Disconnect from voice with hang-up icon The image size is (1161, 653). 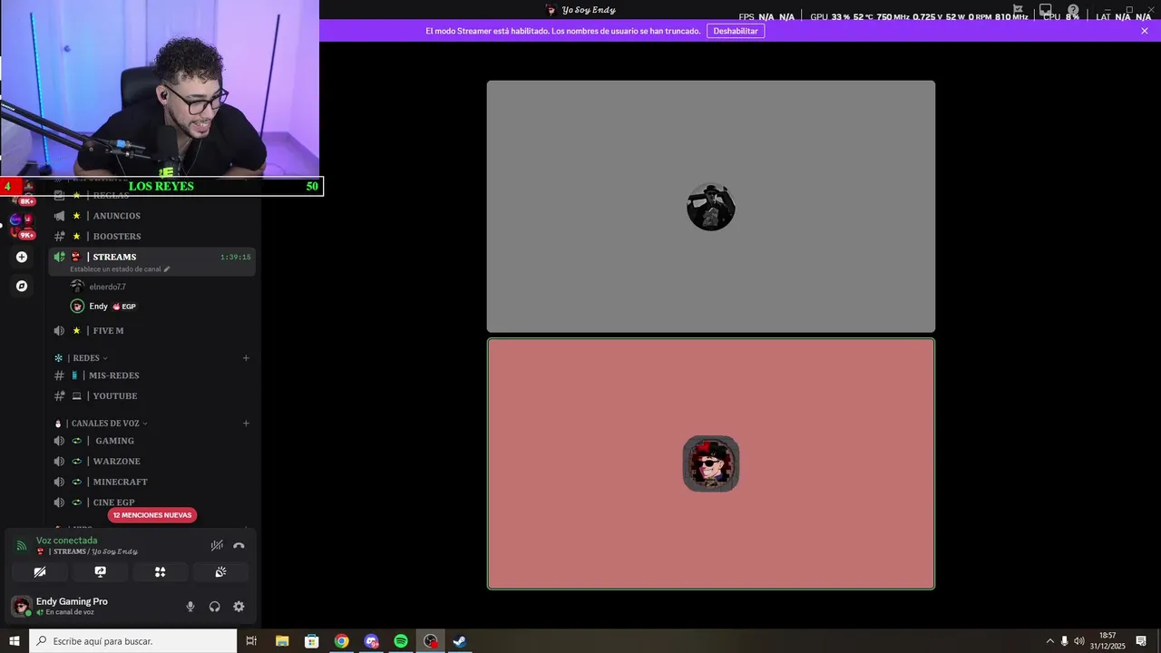tap(239, 546)
